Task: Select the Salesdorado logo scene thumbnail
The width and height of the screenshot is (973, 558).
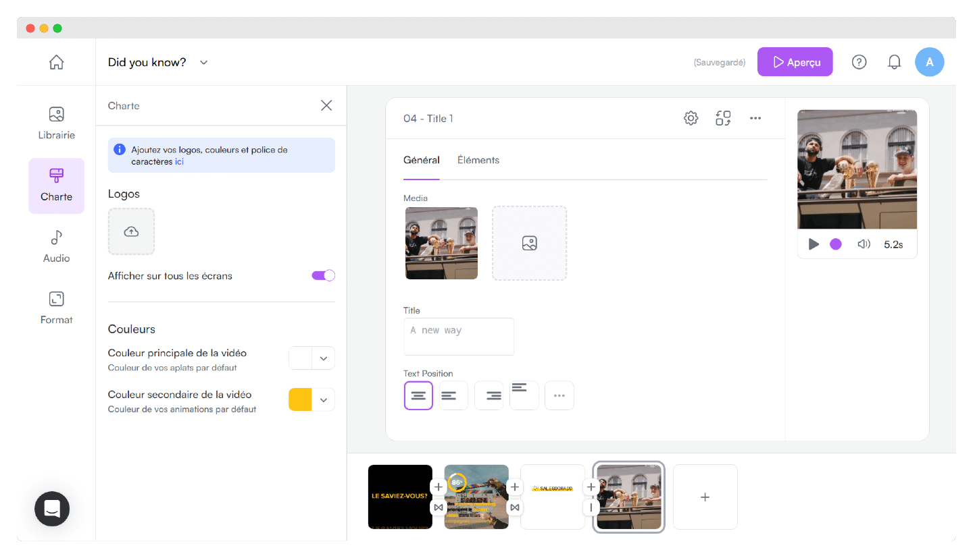Action: [x=553, y=497]
